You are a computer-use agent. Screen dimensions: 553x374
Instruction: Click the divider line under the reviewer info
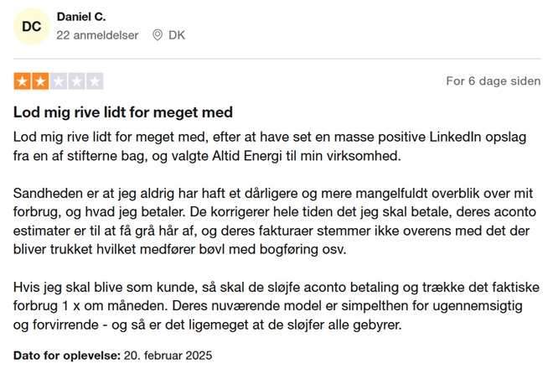pyautogui.click(x=277, y=59)
